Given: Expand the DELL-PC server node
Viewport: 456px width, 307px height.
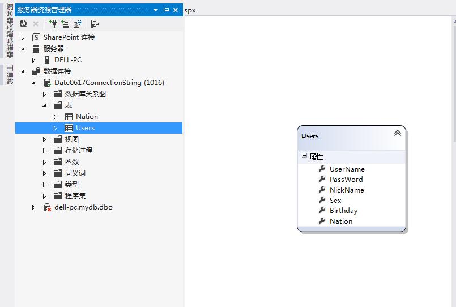Looking at the screenshot, I should pos(34,60).
